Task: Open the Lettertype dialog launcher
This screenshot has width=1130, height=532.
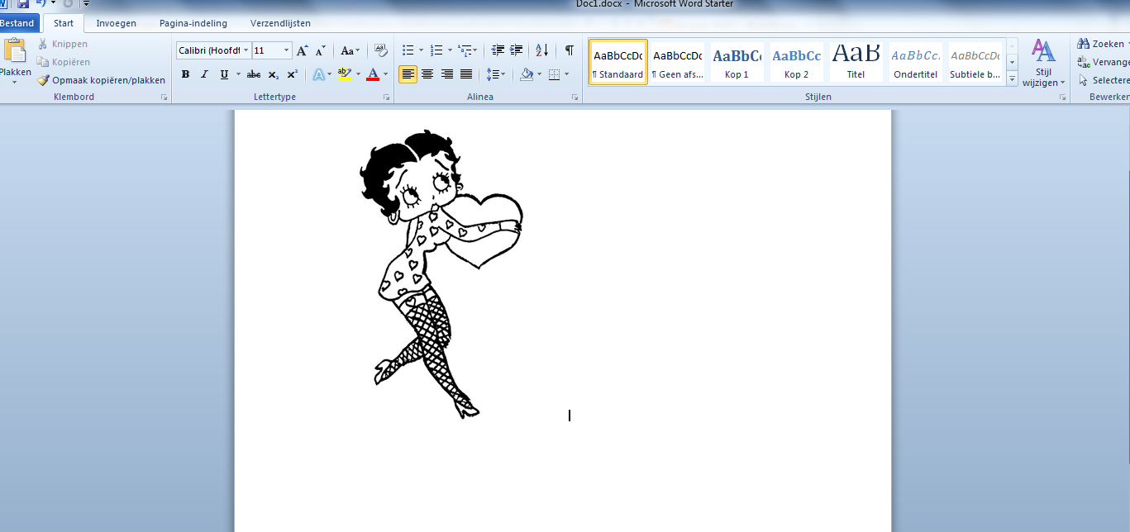Action: [386, 97]
